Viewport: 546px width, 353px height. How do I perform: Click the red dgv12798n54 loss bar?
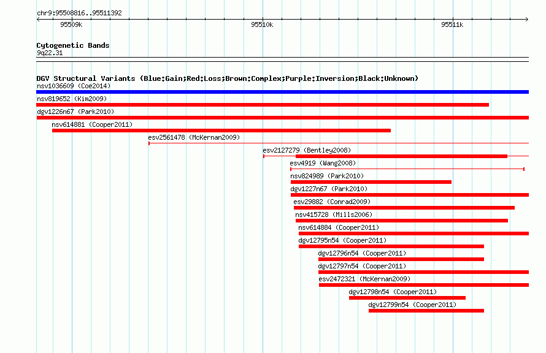407,298
